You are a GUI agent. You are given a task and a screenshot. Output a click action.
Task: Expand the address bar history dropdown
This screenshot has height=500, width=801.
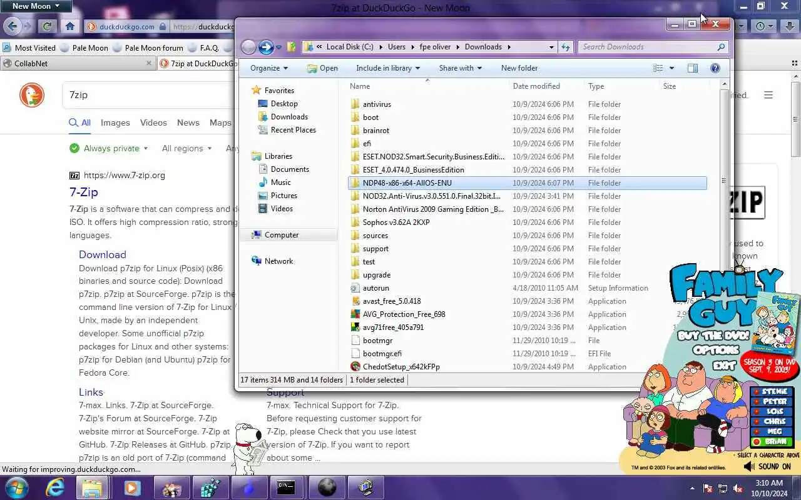pyautogui.click(x=551, y=47)
